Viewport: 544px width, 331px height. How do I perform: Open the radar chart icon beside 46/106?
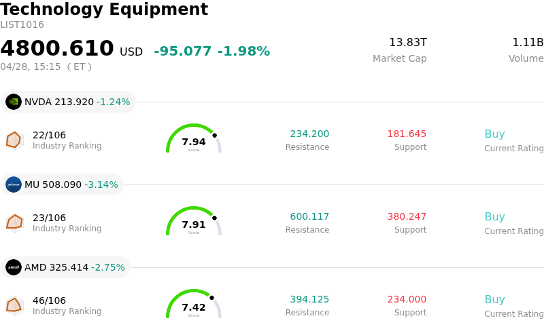(x=14, y=305)
